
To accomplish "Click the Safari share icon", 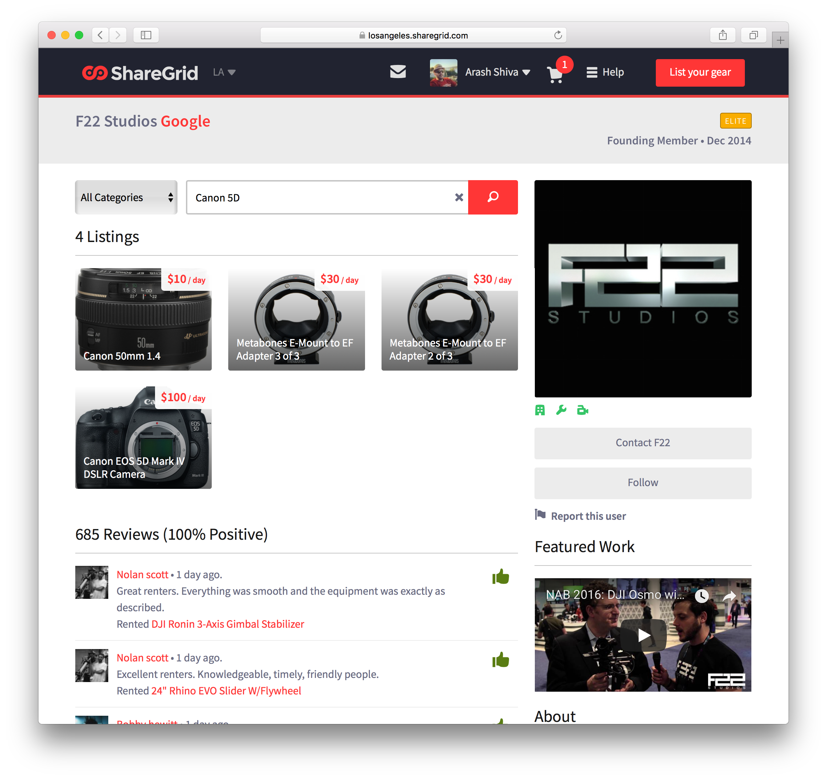I will point(723,35).
